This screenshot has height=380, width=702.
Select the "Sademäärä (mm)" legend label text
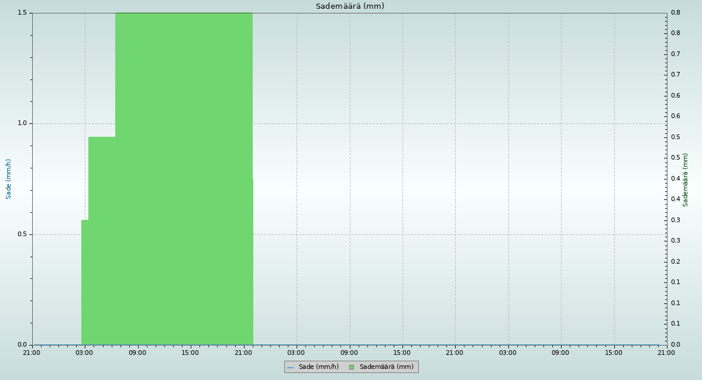click(386, 367)
